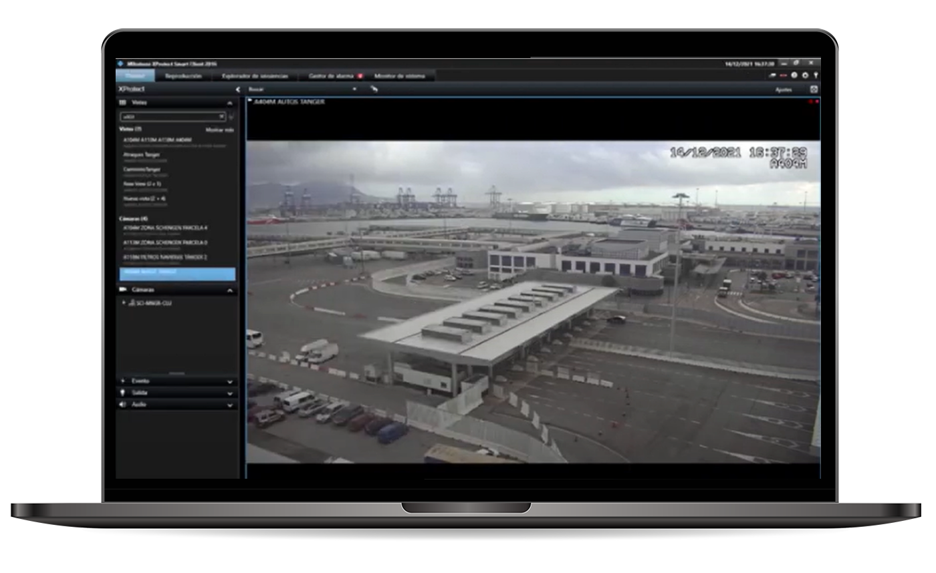
Task: Select the server node in camera tree
Action: [150, 303]
